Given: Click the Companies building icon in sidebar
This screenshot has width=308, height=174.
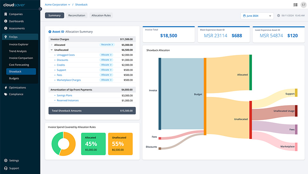Looking at the screenshot, I should point(6,14).
